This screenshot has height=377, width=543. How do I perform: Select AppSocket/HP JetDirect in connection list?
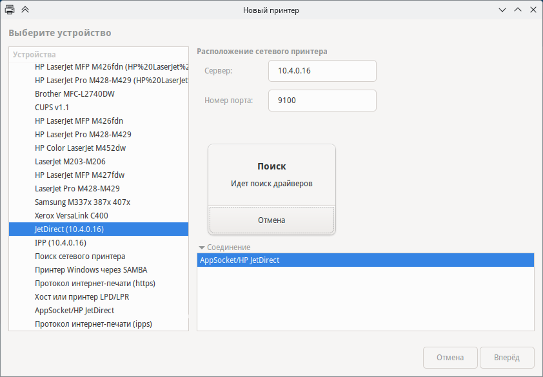(x=365, y=260)
